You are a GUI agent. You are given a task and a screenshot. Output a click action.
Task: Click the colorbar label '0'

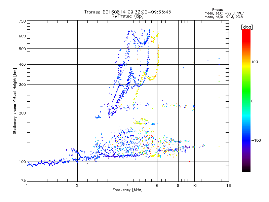coord(252,101)
